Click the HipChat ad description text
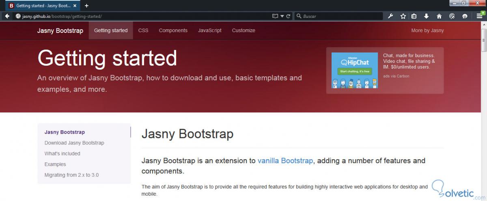The width and height of the screenshot is (487, 201). pyautogui.click(x=409, y=61)
